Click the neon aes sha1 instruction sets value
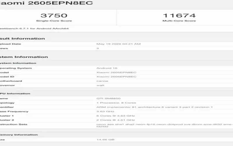233x146 pixels. point(165,126)
